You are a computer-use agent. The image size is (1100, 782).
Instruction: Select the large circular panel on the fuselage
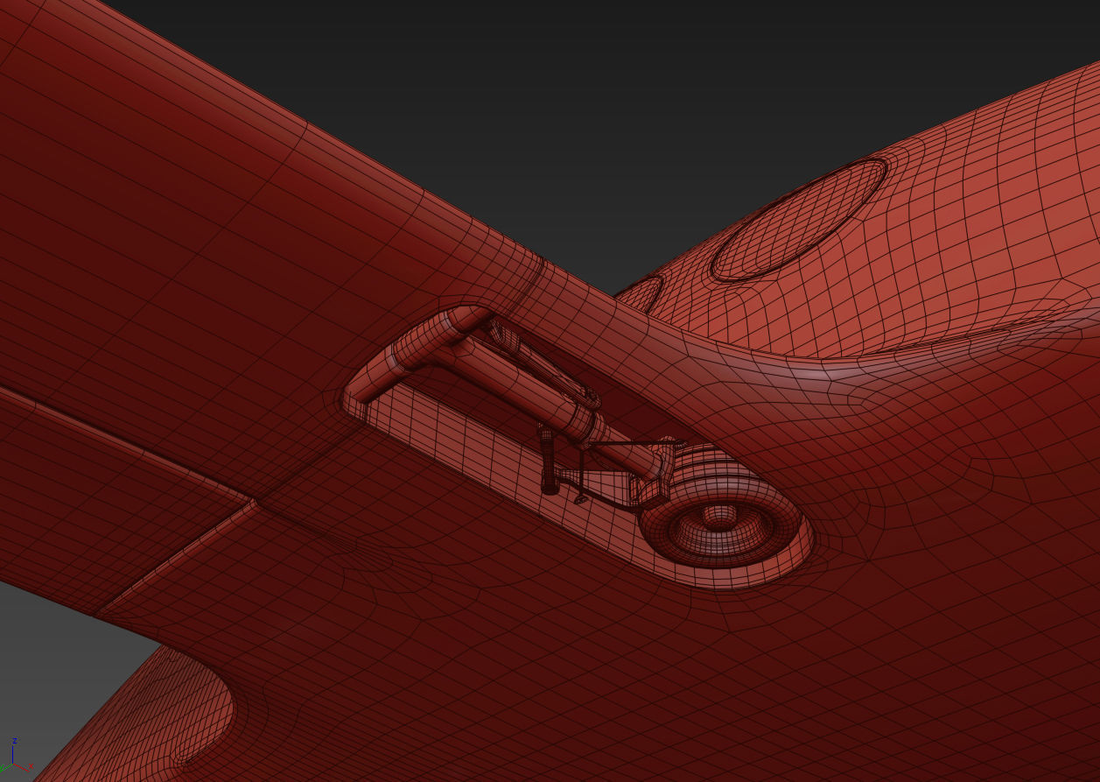pyautogui.click(x=798, y=219)
